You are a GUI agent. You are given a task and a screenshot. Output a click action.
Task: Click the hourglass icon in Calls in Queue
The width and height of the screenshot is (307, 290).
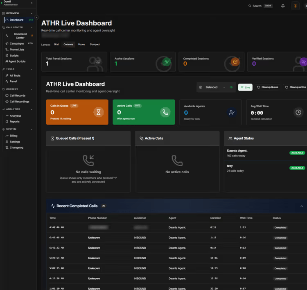point(98,112)
